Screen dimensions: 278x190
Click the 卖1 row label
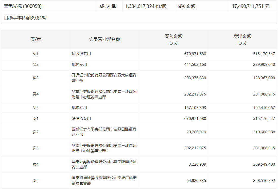click(35, 118)
